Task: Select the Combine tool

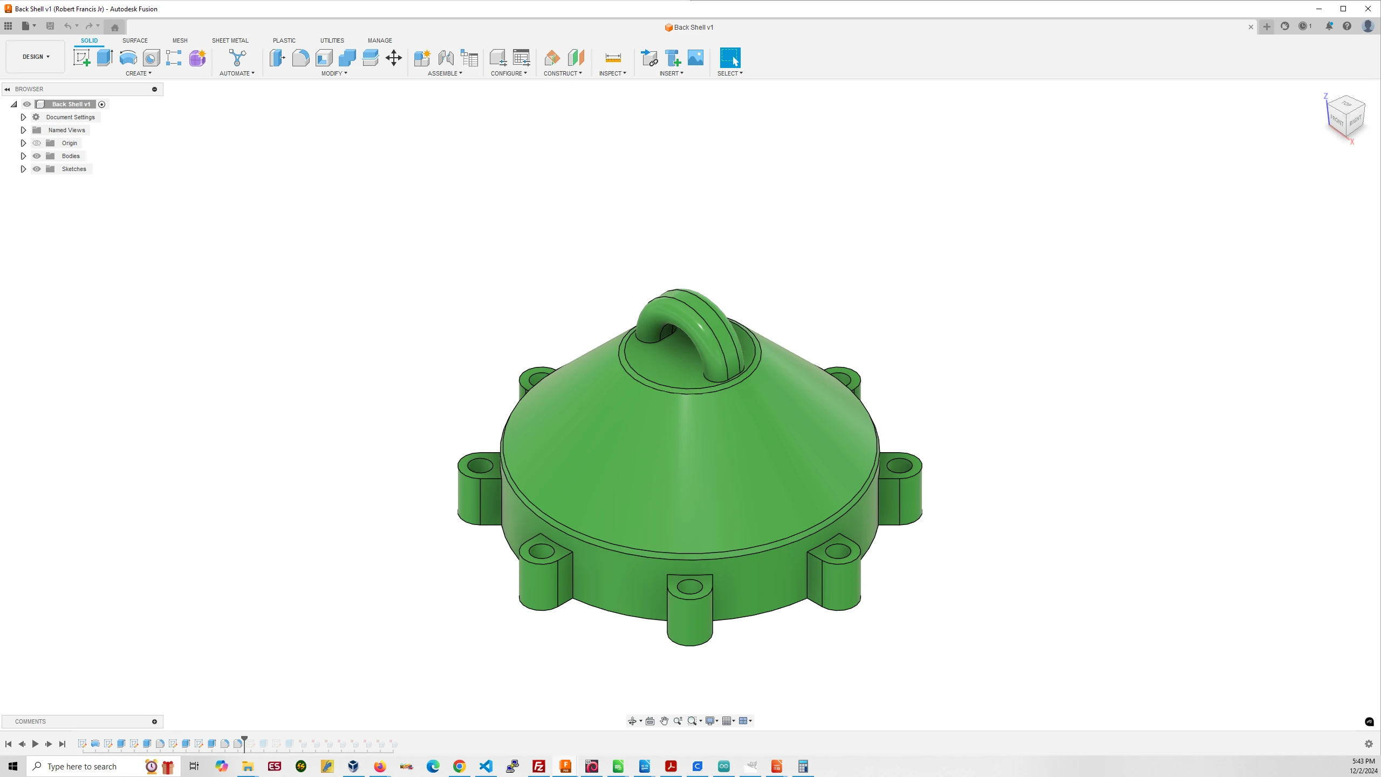Action: click(x=347, y=58)
